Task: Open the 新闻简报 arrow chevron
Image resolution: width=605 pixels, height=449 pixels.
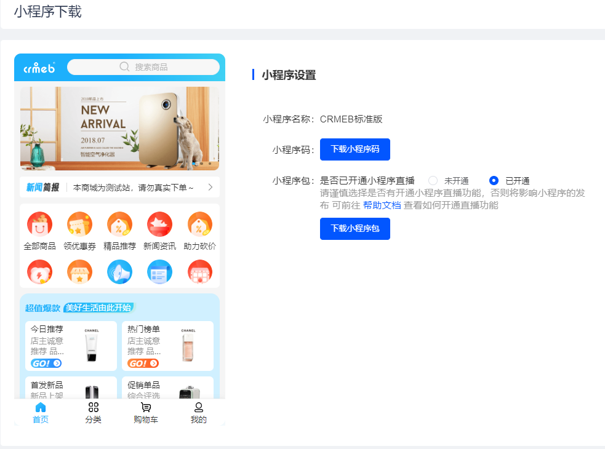Action: 210,188
